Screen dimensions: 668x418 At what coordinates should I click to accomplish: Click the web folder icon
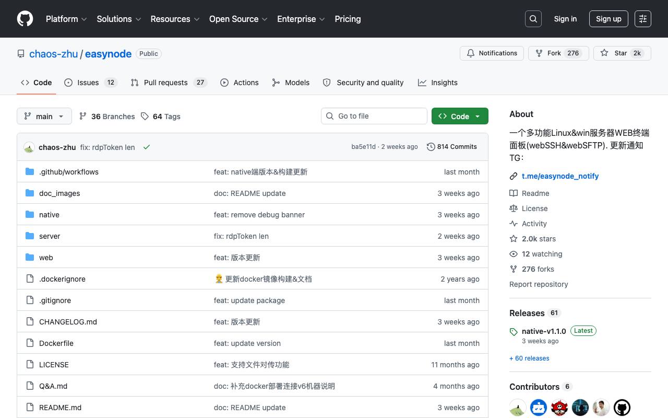(x=30, y=257)
